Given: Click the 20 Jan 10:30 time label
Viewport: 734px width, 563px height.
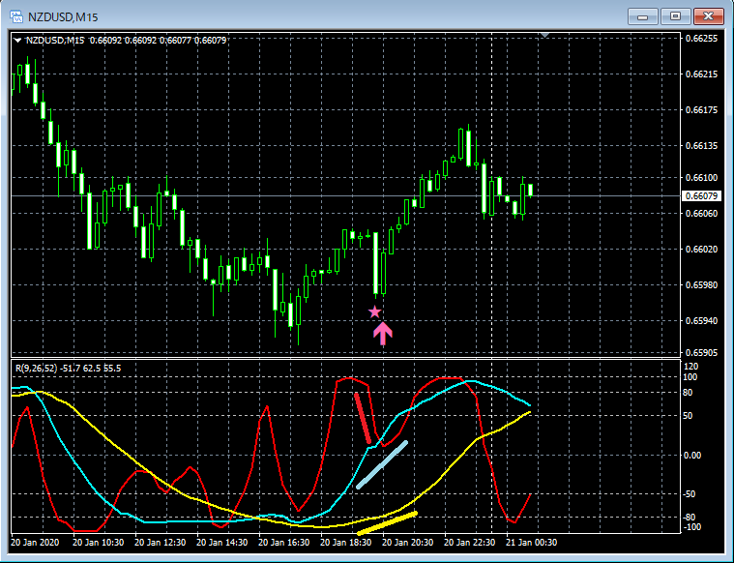Looking at the screenshot, I should [x=99, y=543].
